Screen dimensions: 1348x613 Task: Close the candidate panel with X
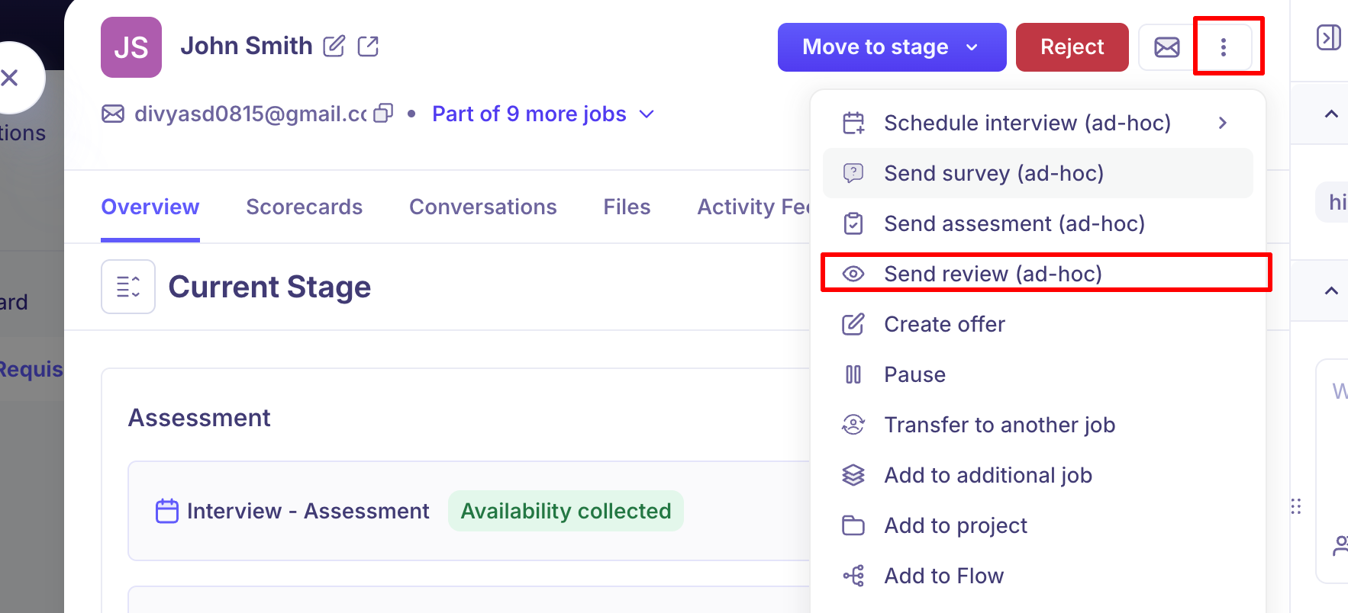(11, 78)
